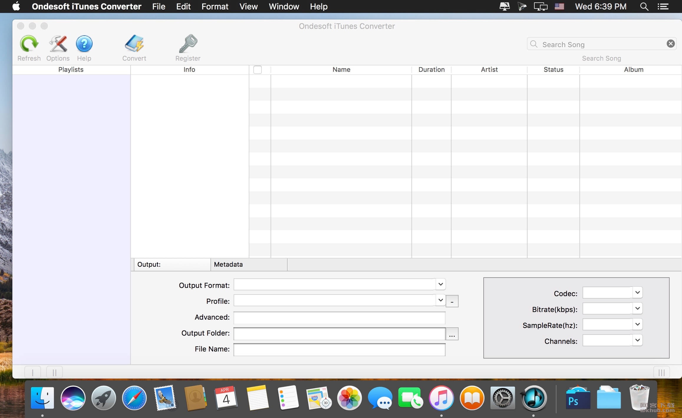Open the Options tools icon
Viewport: 682px width, 418px height.
tap(58, 44)
